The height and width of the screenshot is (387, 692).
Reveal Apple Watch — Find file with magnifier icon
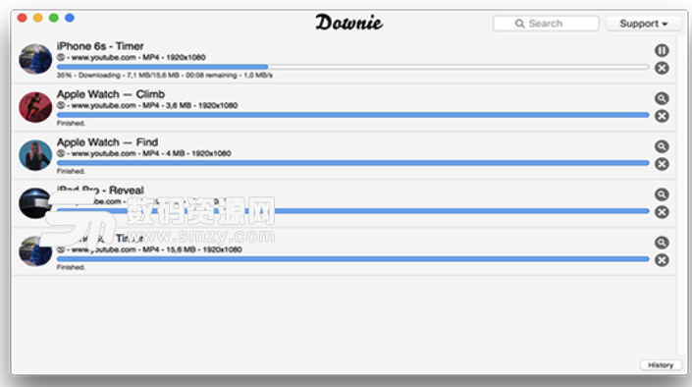coord(662,146)
